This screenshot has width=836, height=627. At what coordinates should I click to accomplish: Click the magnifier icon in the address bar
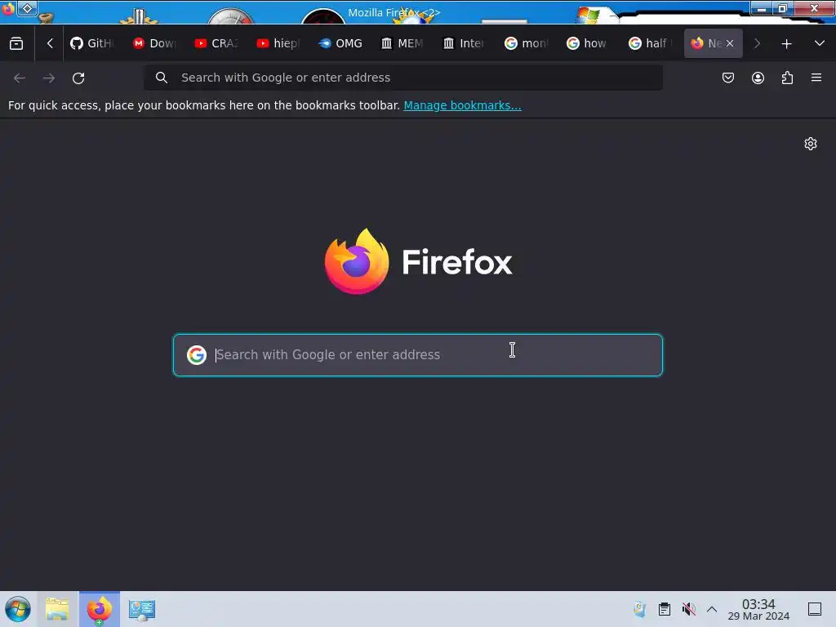pos(162,78)
